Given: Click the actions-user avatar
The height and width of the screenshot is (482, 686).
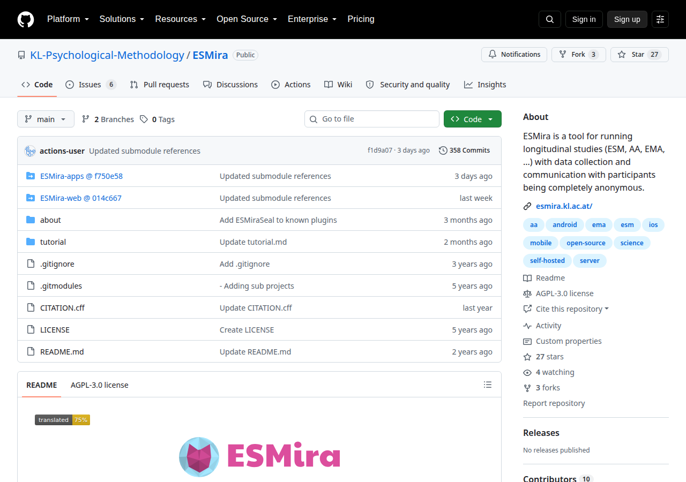Looking at the screenshot, I should tap(30, 151).
